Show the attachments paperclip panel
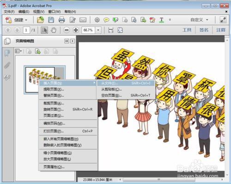The height and width of the screenshot is (184, 231). pos(7,65)
